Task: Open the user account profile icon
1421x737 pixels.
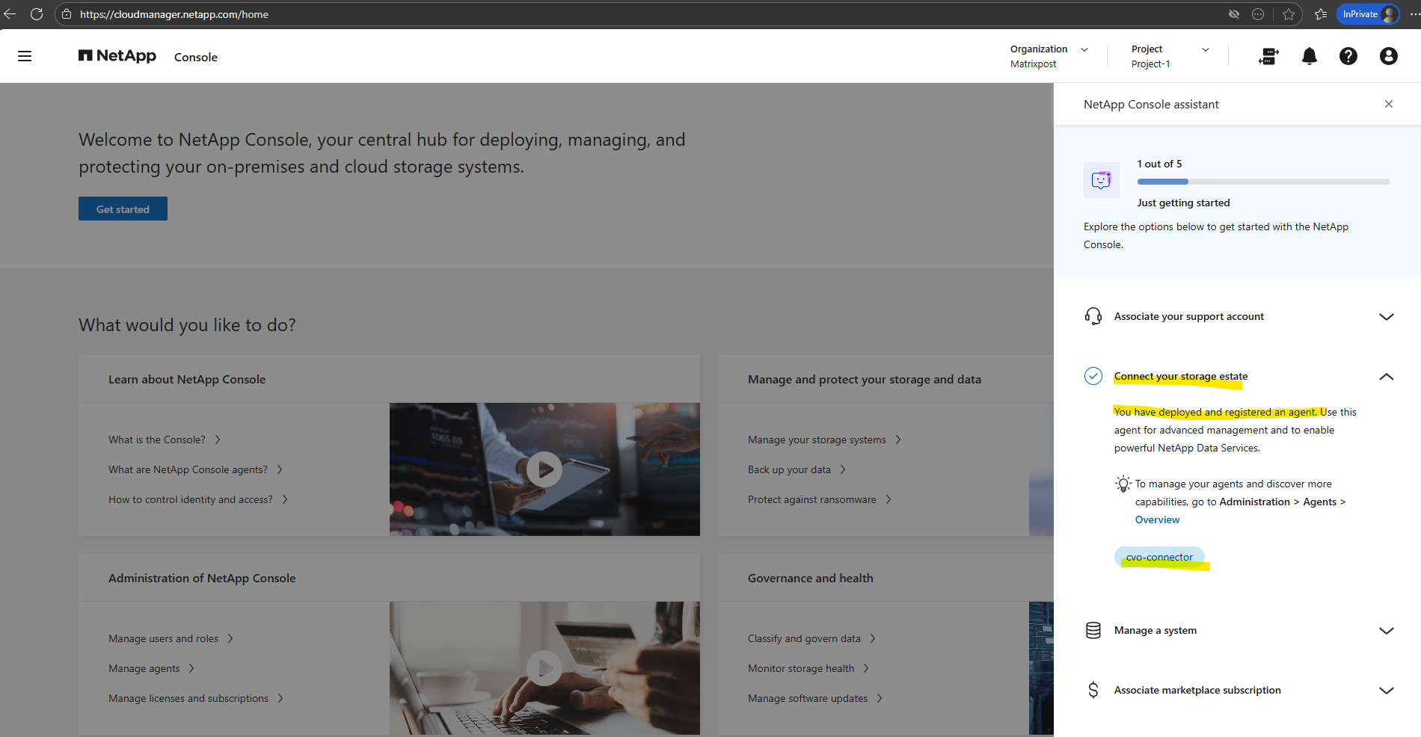Action: 1389,56
